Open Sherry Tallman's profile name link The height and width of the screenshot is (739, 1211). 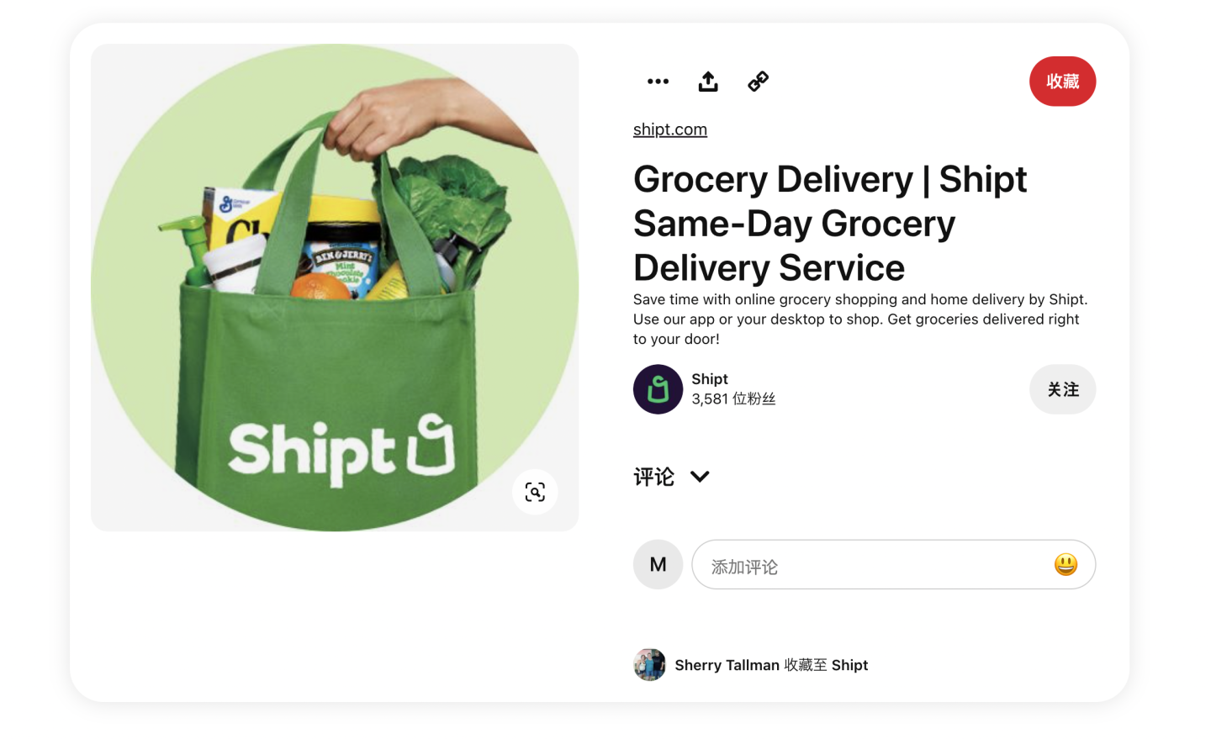(x=727, y=665)
